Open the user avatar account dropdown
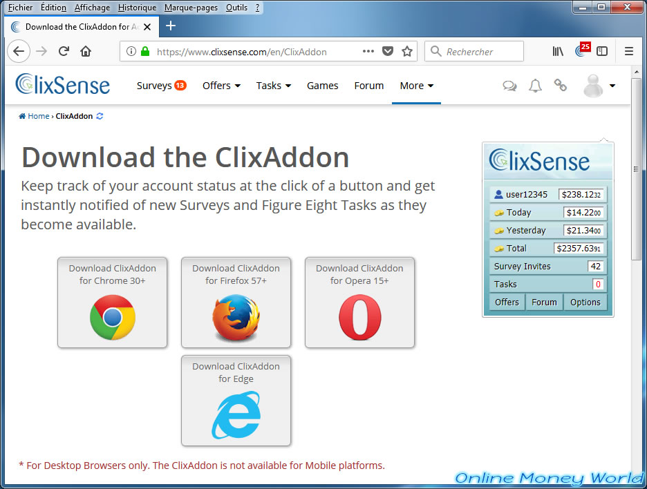647x489 pixels. [x=599, y=86]
